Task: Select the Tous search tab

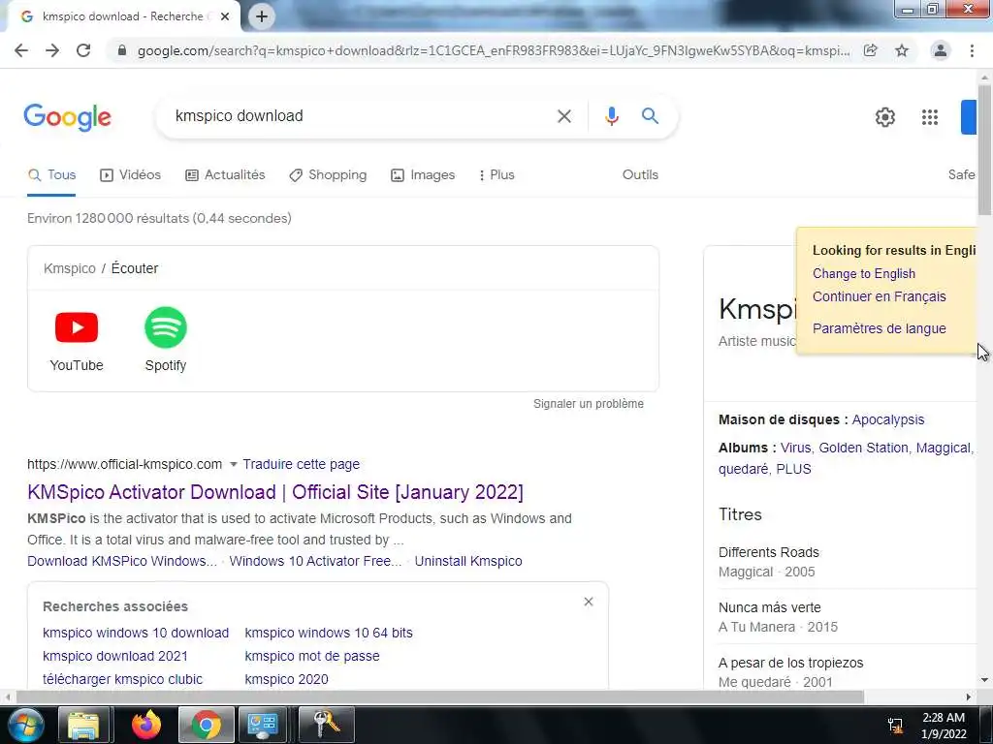Action: point(52,175)
